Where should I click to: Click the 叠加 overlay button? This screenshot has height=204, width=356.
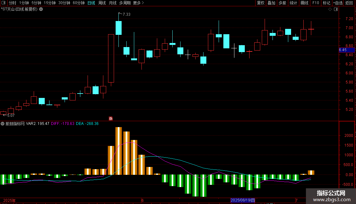pyautogui.click(x=271, y=3)
